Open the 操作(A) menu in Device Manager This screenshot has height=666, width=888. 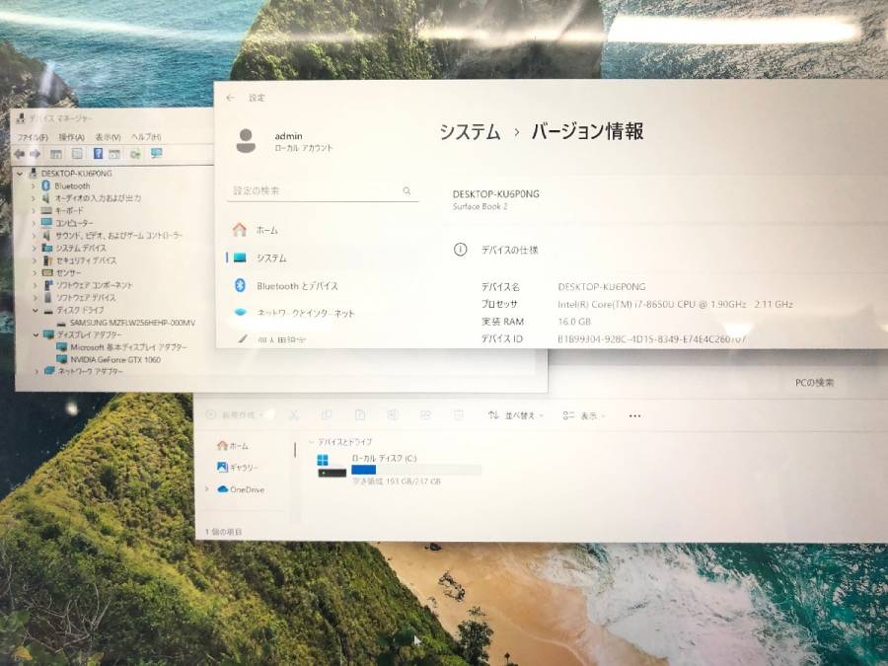(x=71, y=137)
